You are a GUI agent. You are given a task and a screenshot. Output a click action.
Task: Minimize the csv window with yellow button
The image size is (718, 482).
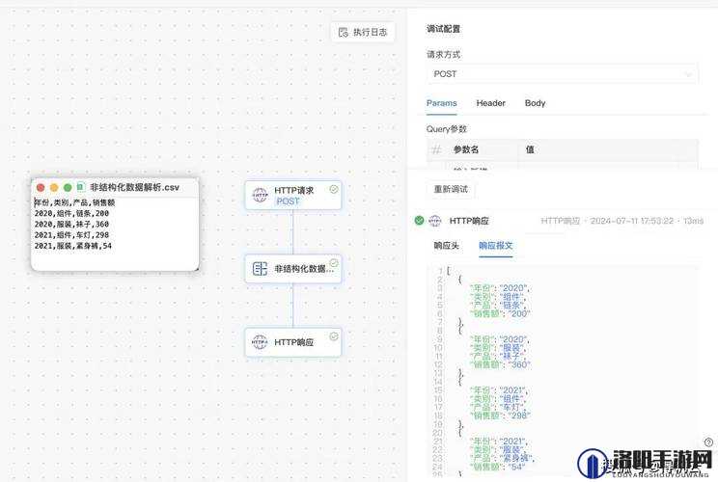click(54, 187)
